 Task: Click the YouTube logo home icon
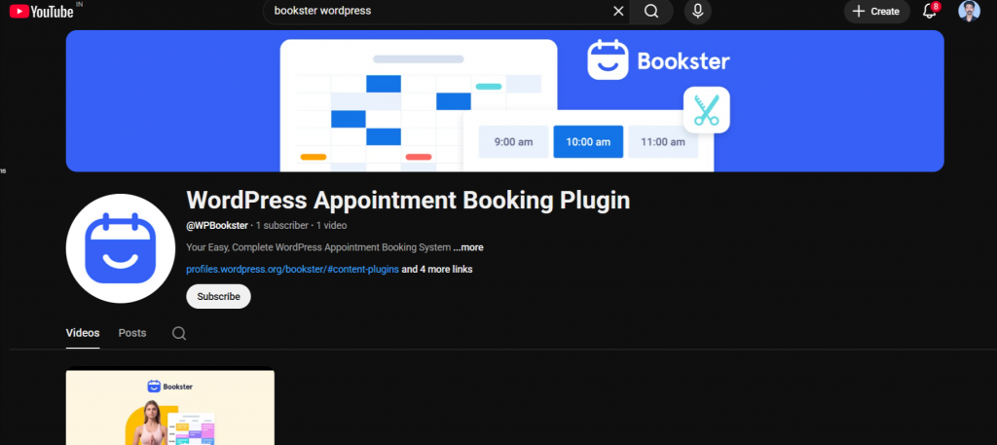pos(45,12)
